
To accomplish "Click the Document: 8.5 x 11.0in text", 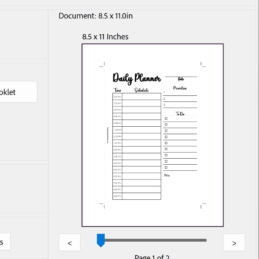I will [95, 16].
